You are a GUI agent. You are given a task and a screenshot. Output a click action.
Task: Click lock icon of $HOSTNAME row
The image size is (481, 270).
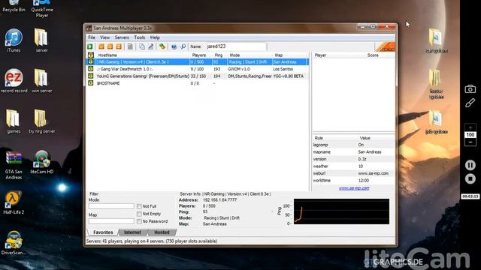tap(90, 83)
